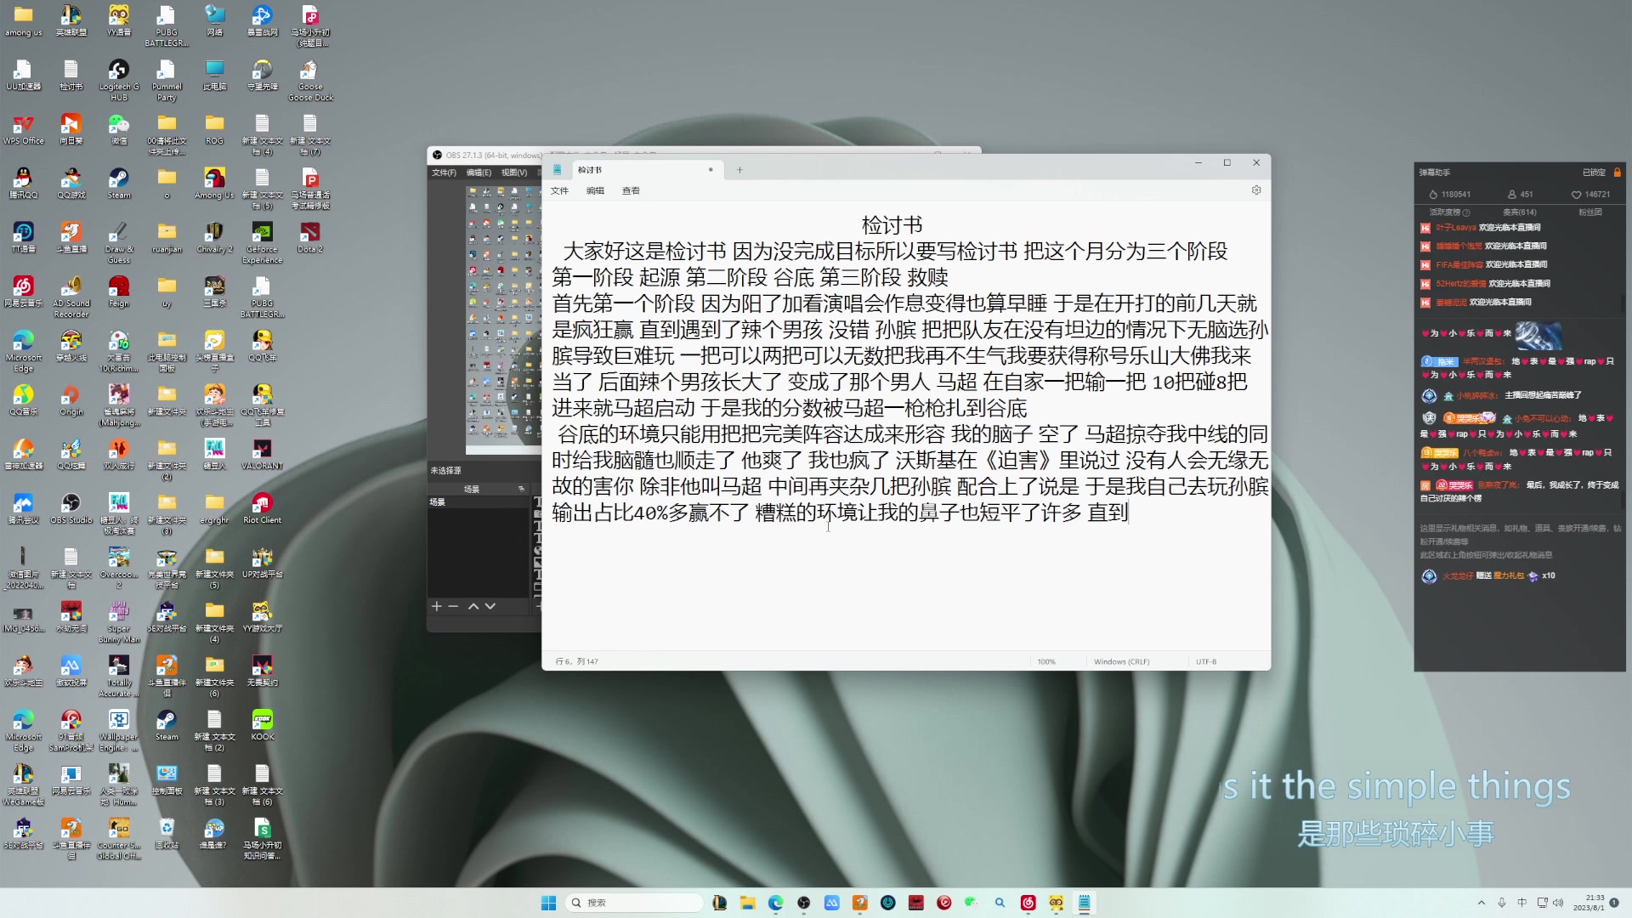
Task: Click the 中 input method indicator
Action: point(1522,903)
